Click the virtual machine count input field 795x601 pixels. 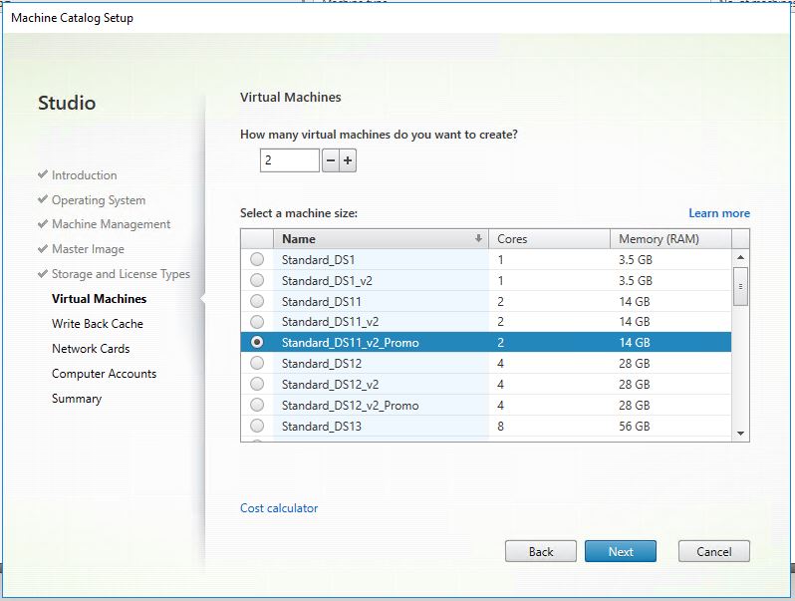pos(289,160)
